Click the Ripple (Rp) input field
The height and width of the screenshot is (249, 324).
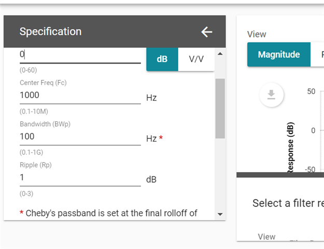[80, 177]
